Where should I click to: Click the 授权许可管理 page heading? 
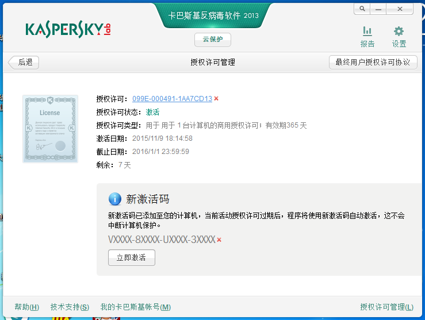(213, 62)
